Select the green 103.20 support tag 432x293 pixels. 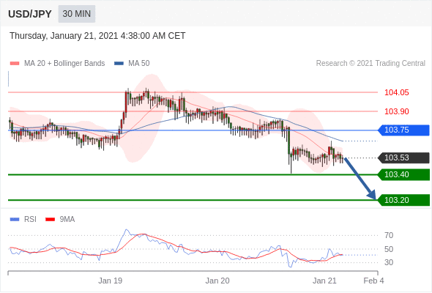point(403,200)
